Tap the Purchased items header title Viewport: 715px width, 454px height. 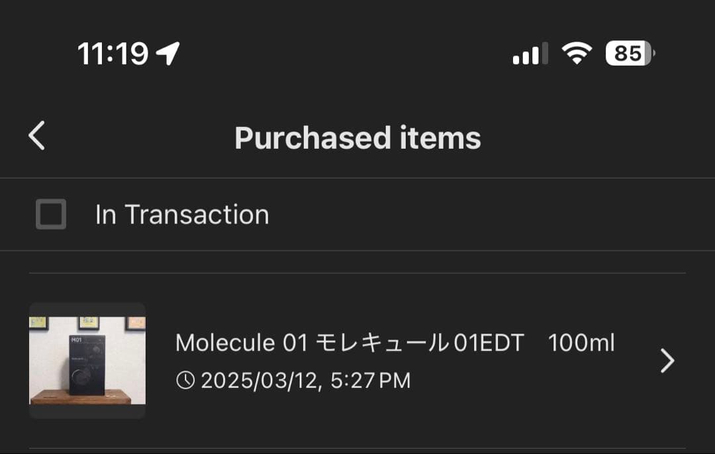tap(358, 137)
